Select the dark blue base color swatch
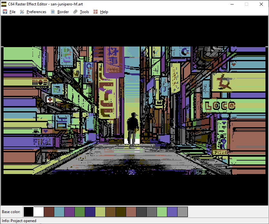The image size is (269, 224). click(x=90, y=212)
